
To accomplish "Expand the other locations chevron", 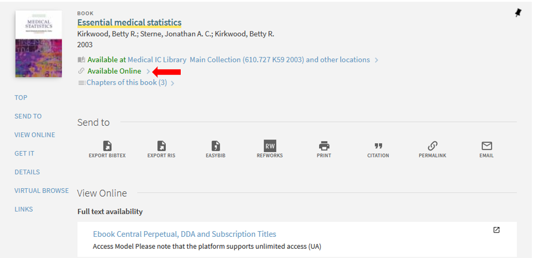I will tap(376, 60).
